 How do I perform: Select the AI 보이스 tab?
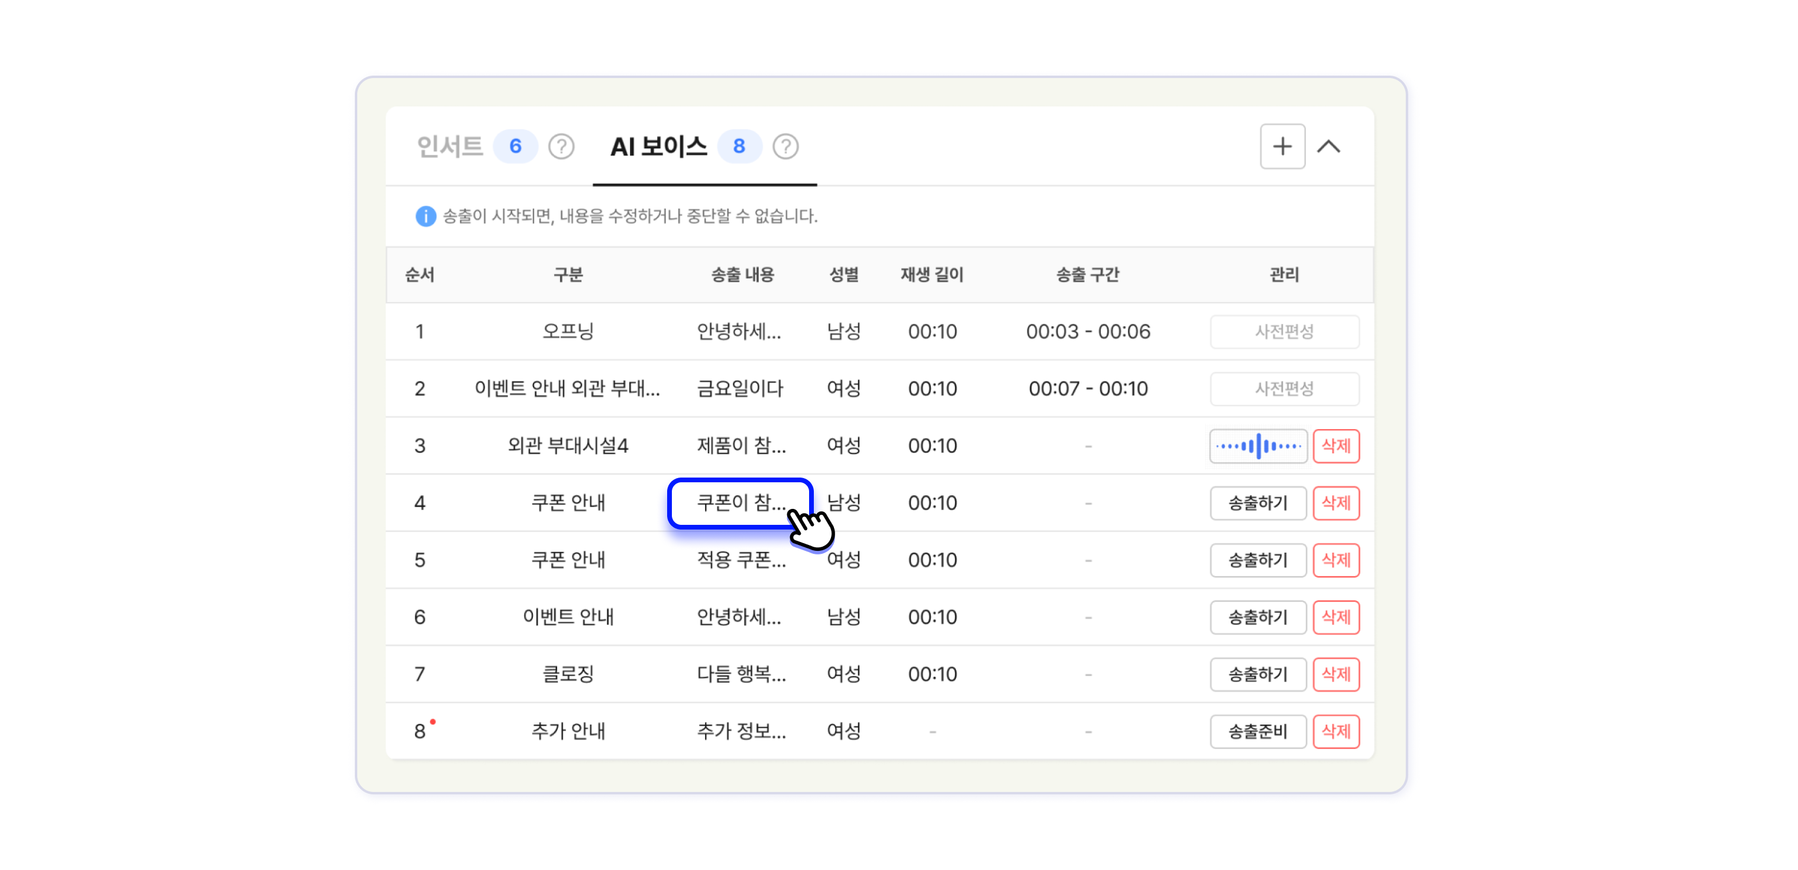tap(658, 147)
